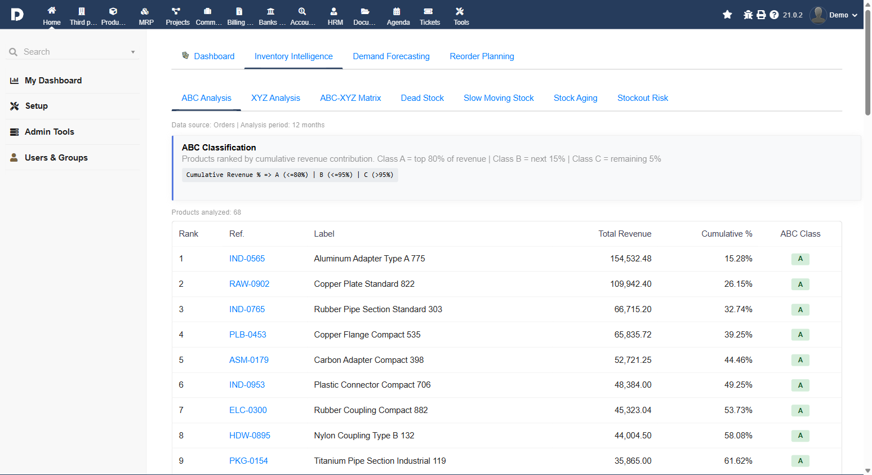Open the HRM module icon
This screenshot has height=475, width=872.
[335, 11]
